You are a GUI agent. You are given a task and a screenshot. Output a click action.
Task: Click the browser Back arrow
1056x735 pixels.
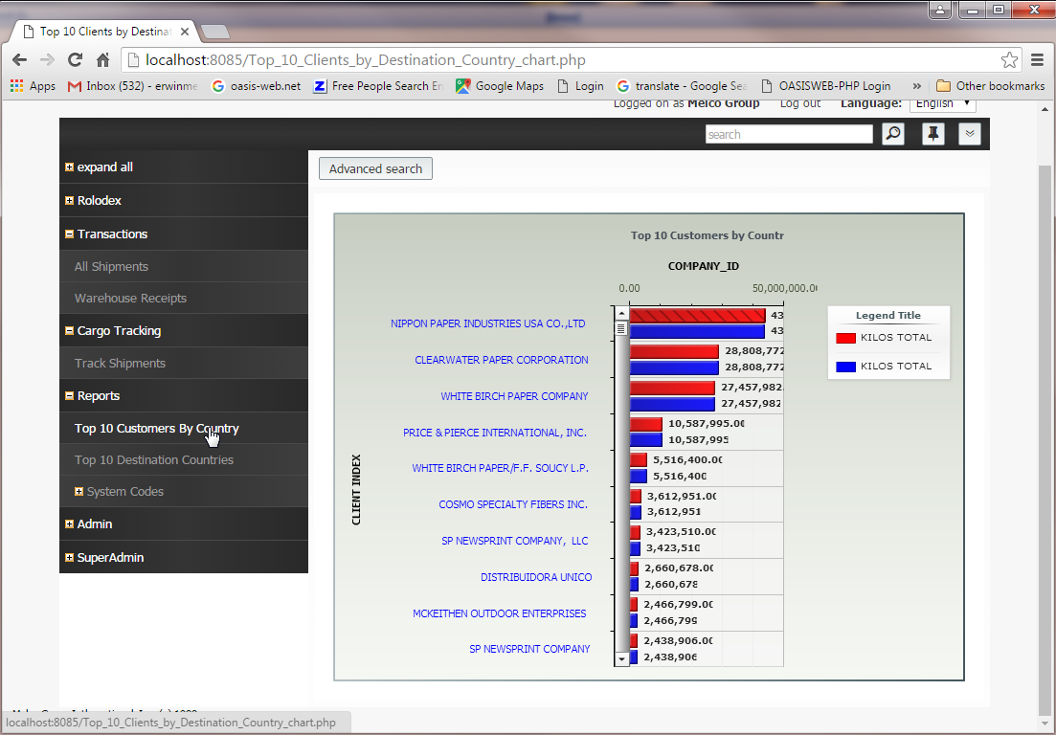(x=19, y=60)
